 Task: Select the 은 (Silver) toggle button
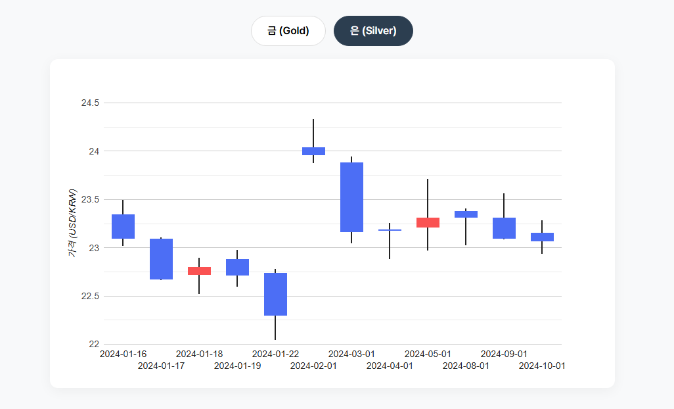coord(373,31)
